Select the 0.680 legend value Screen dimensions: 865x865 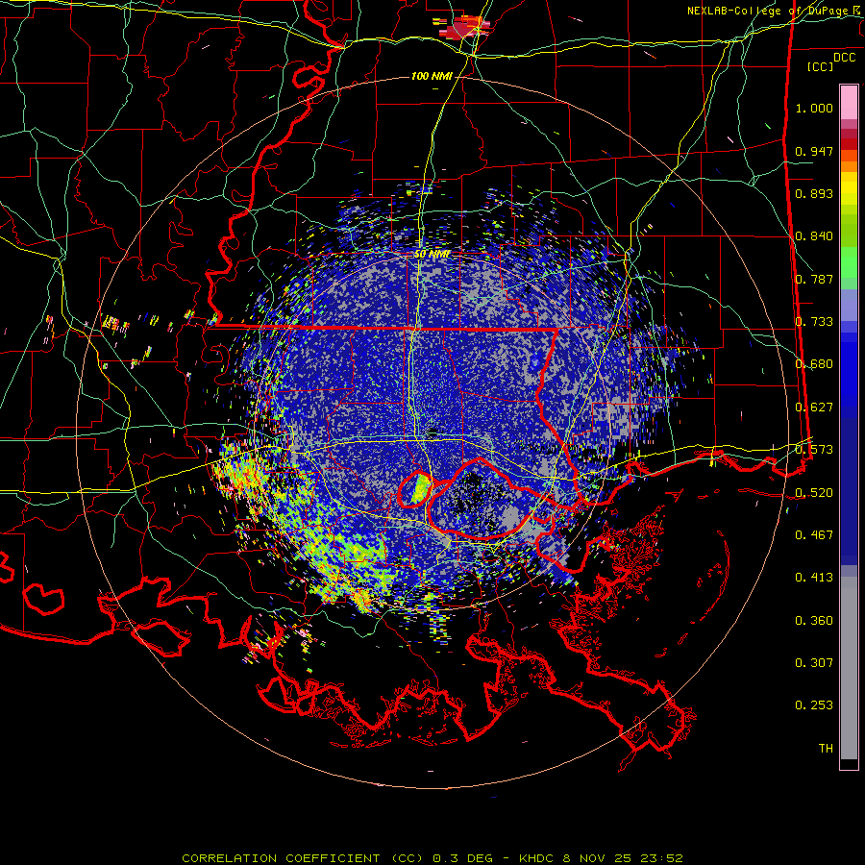[814, 364]
